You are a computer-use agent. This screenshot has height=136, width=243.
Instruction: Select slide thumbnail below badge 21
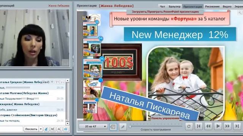pos(90,29)
